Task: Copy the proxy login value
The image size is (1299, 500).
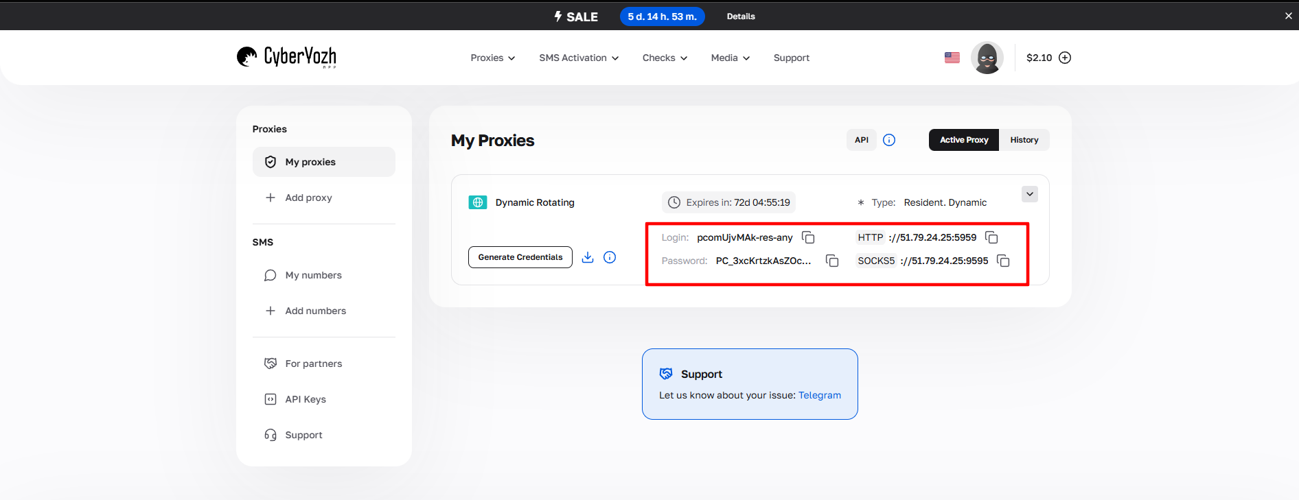Action: (x=808, y=237)
